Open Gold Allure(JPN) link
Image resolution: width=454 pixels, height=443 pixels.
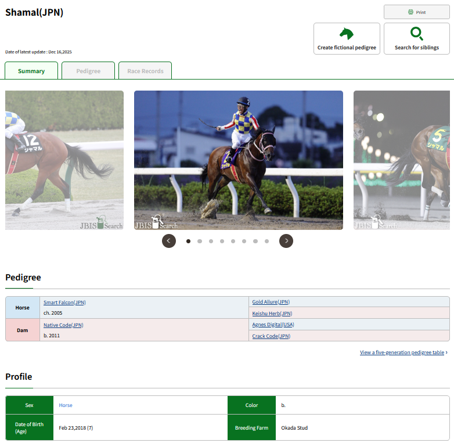[271, 302]
